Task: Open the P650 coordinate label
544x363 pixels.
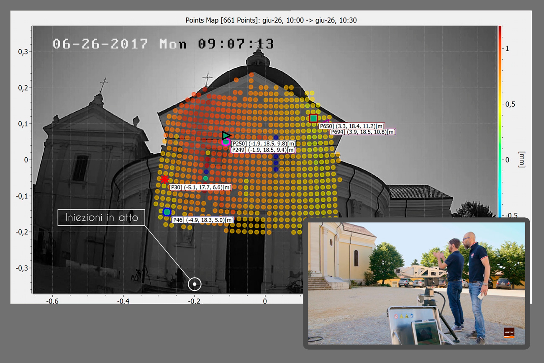Action: 352,126
